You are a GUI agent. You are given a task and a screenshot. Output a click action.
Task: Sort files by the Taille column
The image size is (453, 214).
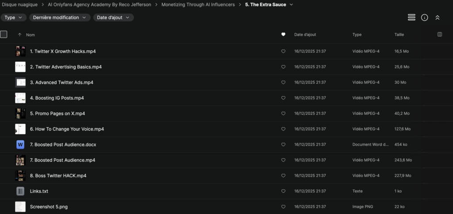[x=399, y=35]
